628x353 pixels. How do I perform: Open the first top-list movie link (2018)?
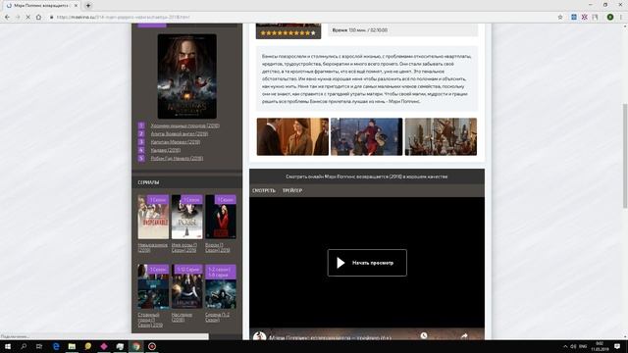click(185, 126)
